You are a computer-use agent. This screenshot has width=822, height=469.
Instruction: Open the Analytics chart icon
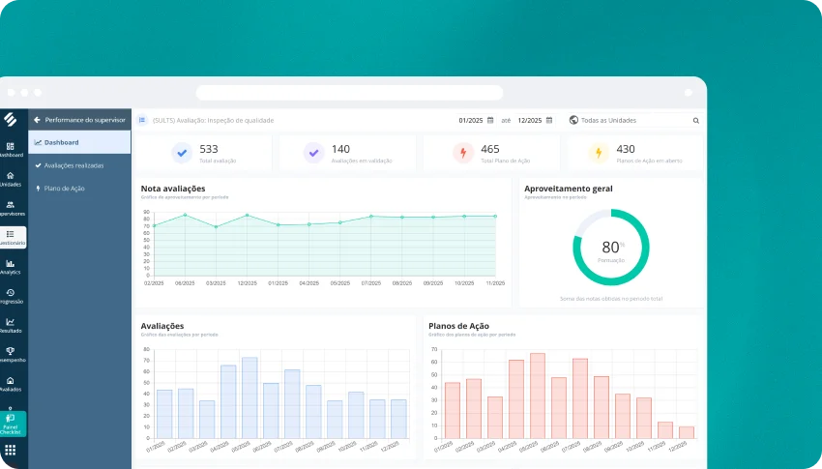click(x=11, y=266)
